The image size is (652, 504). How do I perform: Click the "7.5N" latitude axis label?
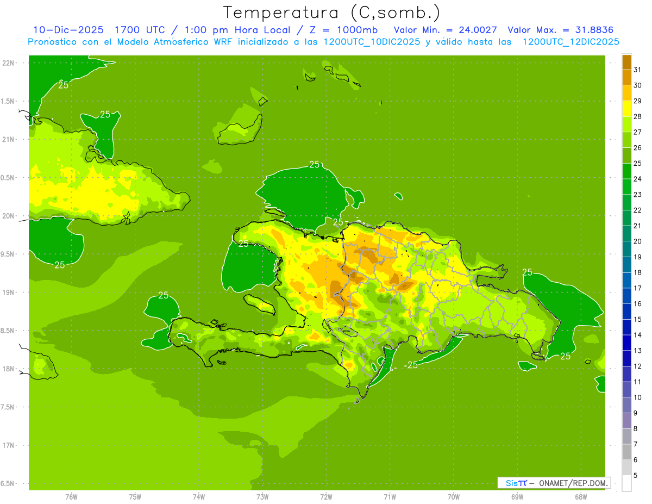tap(8, 407)
